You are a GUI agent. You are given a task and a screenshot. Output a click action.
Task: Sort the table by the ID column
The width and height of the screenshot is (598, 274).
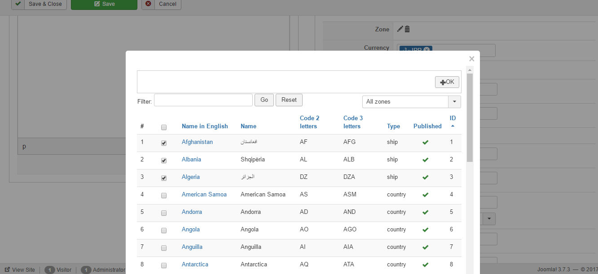pos(453,118)
